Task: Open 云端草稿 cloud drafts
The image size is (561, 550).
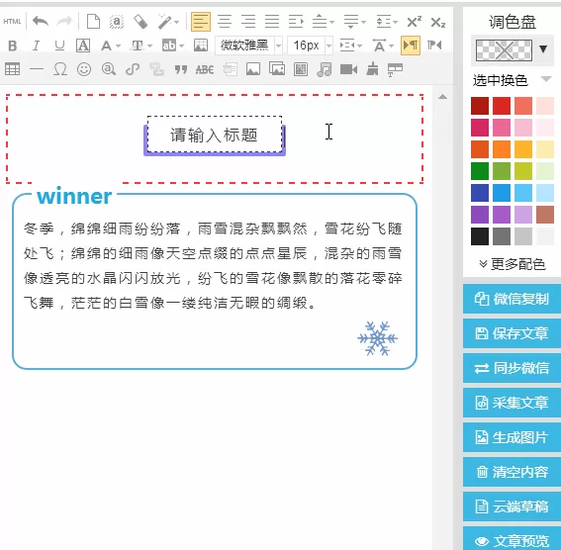Action: (x=512, y=506)
